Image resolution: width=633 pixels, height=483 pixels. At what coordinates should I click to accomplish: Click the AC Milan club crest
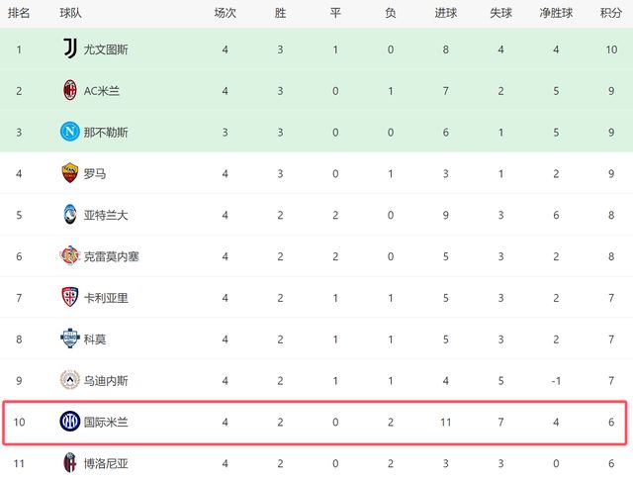point(68,91)
